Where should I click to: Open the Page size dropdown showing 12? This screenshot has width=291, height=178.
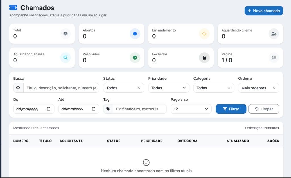coord(191,109)
